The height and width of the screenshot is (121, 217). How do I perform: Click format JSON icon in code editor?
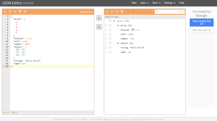click(x=5, y=12)
